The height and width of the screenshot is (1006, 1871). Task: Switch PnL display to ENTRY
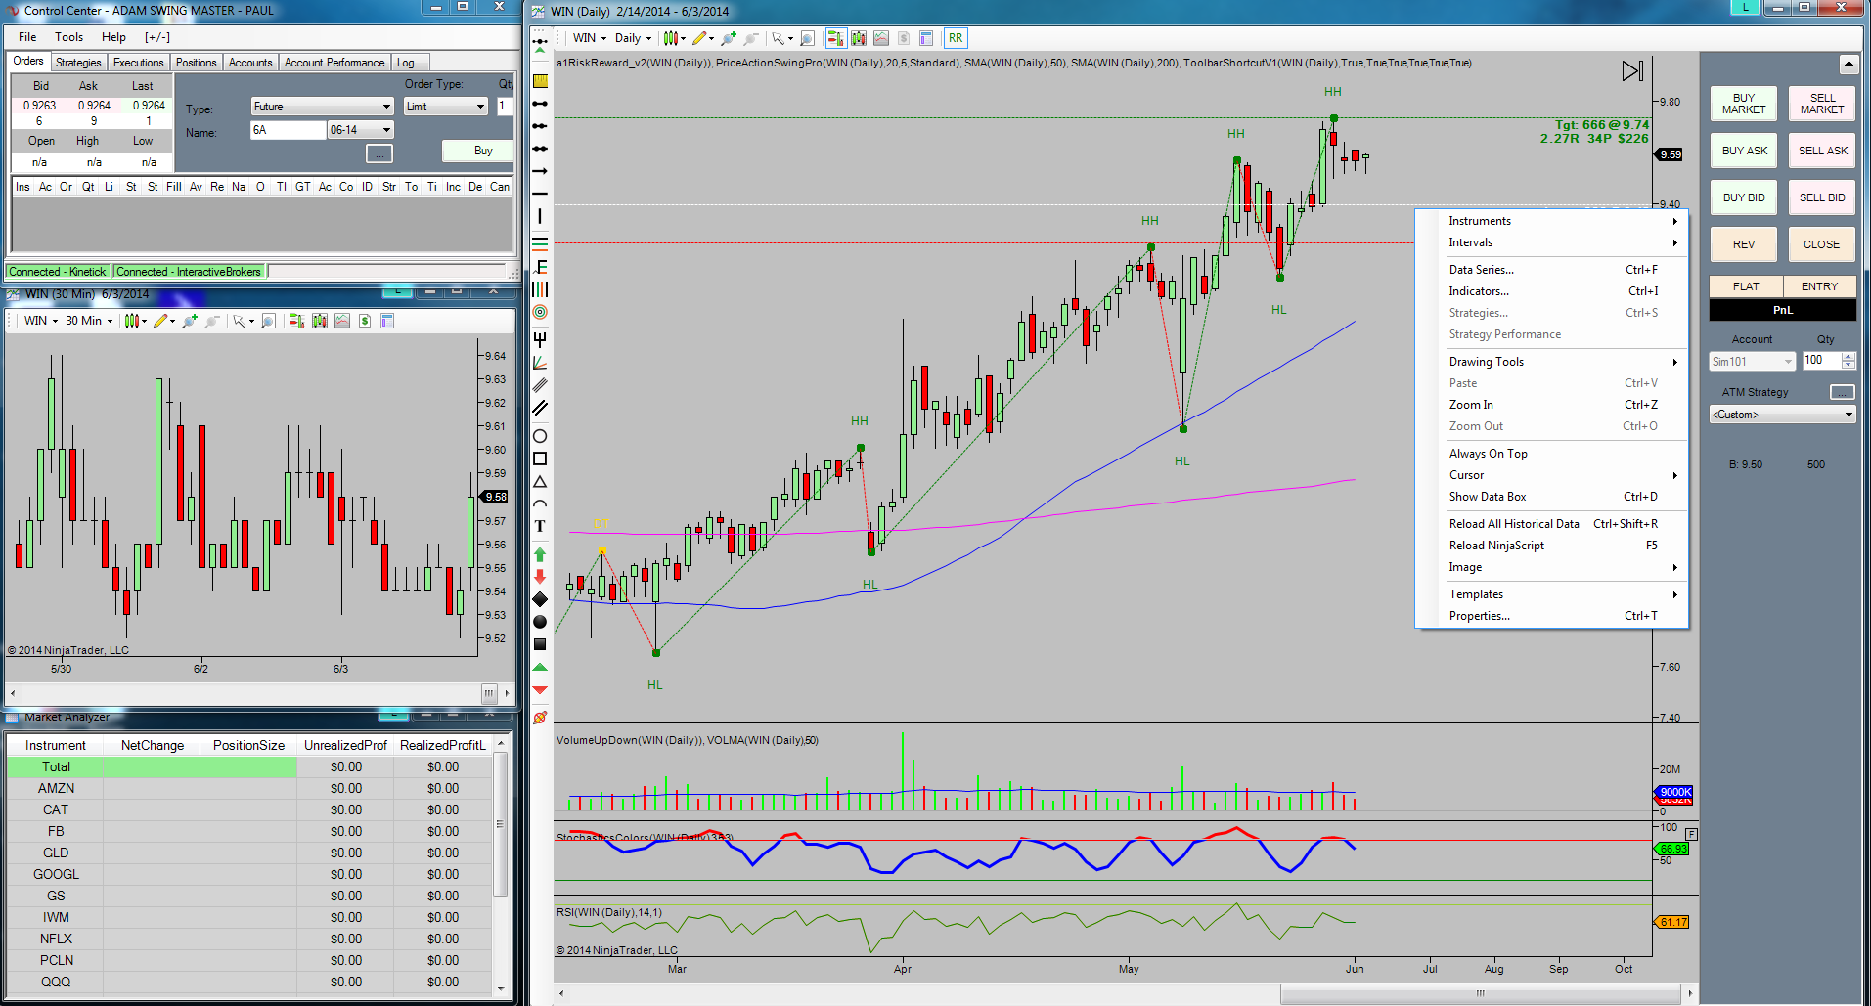(x=1819, y=286)
